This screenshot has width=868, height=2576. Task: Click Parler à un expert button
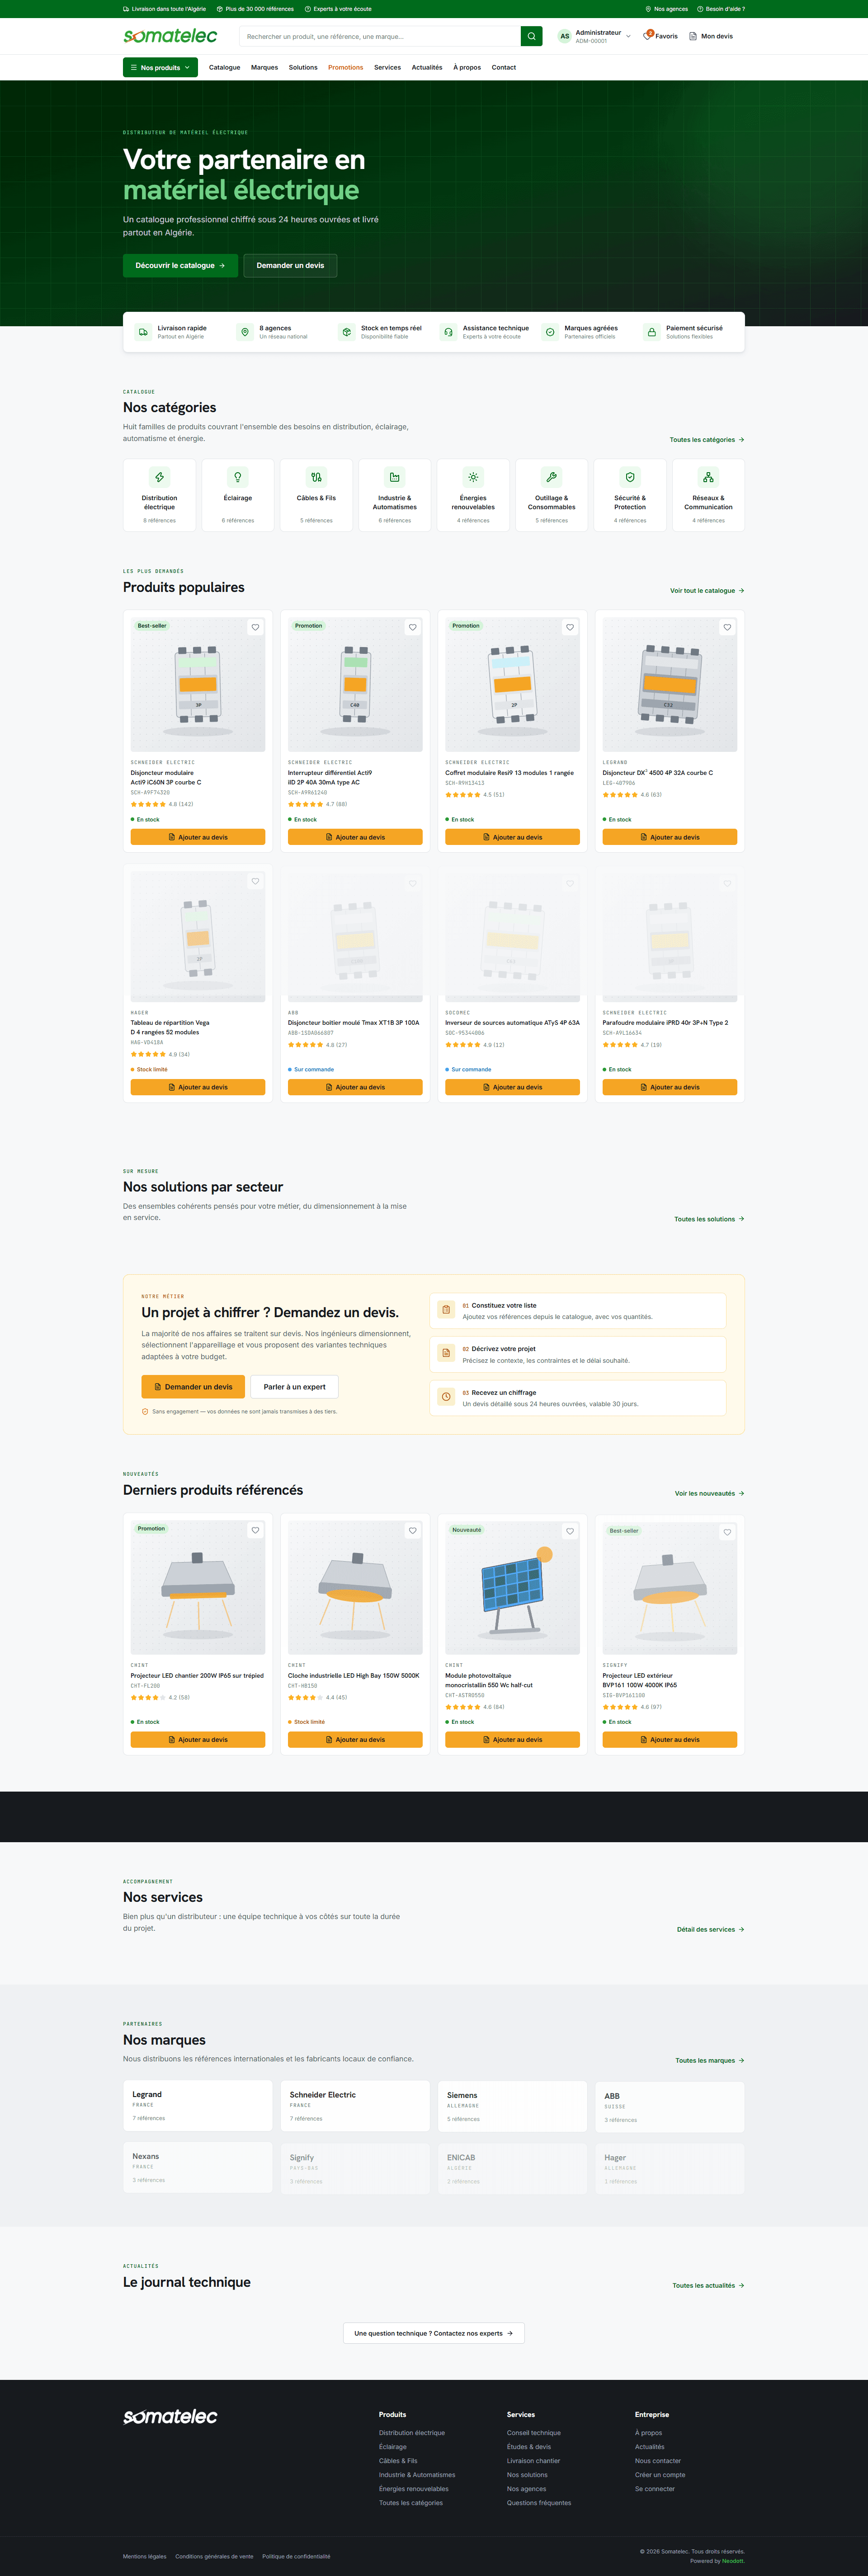click(294, 1387)
